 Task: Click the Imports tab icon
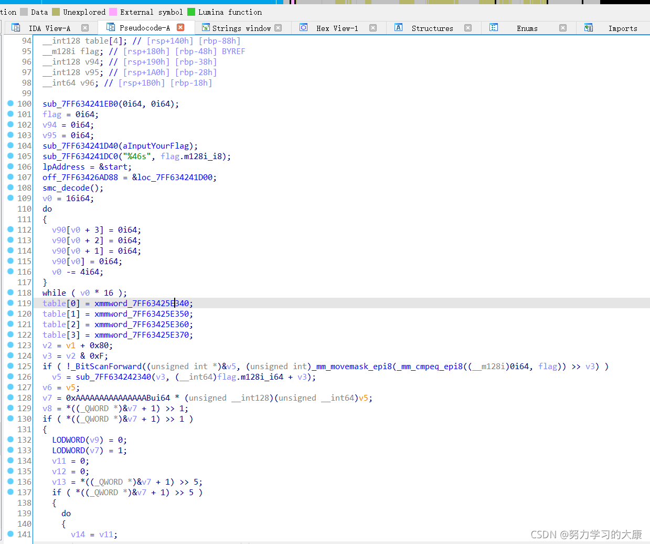pyautogui.click(x=589, y=27)
